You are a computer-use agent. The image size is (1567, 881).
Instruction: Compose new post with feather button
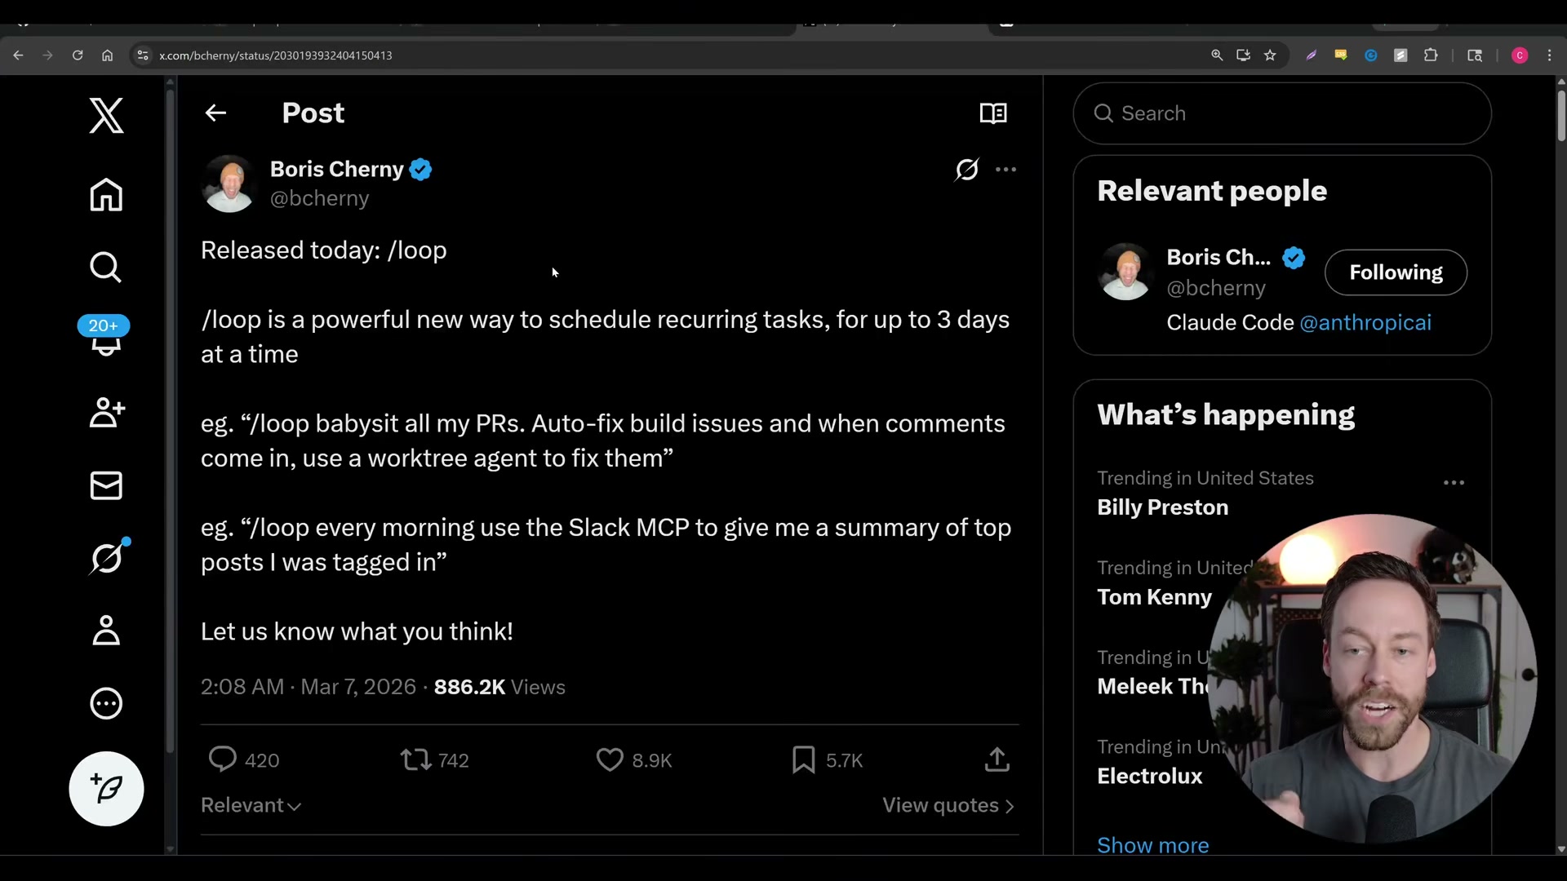click(x=106, y=789)
